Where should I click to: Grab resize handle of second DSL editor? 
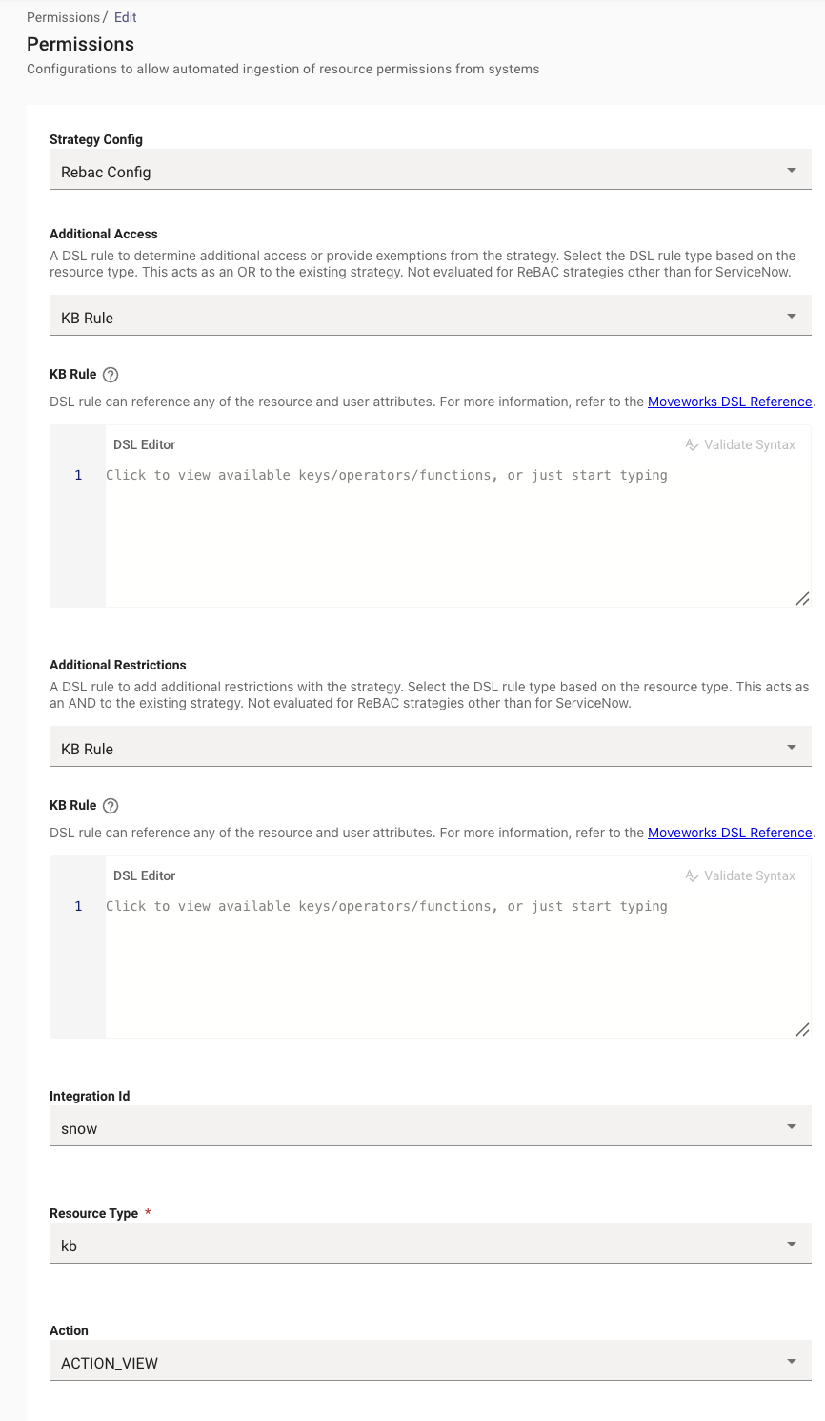[x=802, y=1029]
